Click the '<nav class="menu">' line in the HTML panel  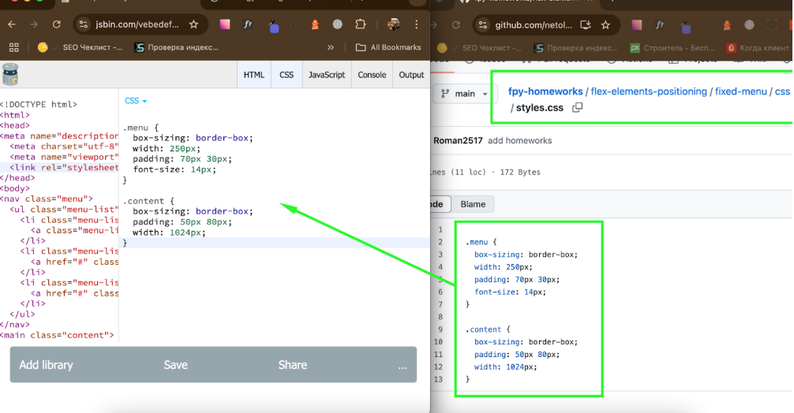coord(47,199)
